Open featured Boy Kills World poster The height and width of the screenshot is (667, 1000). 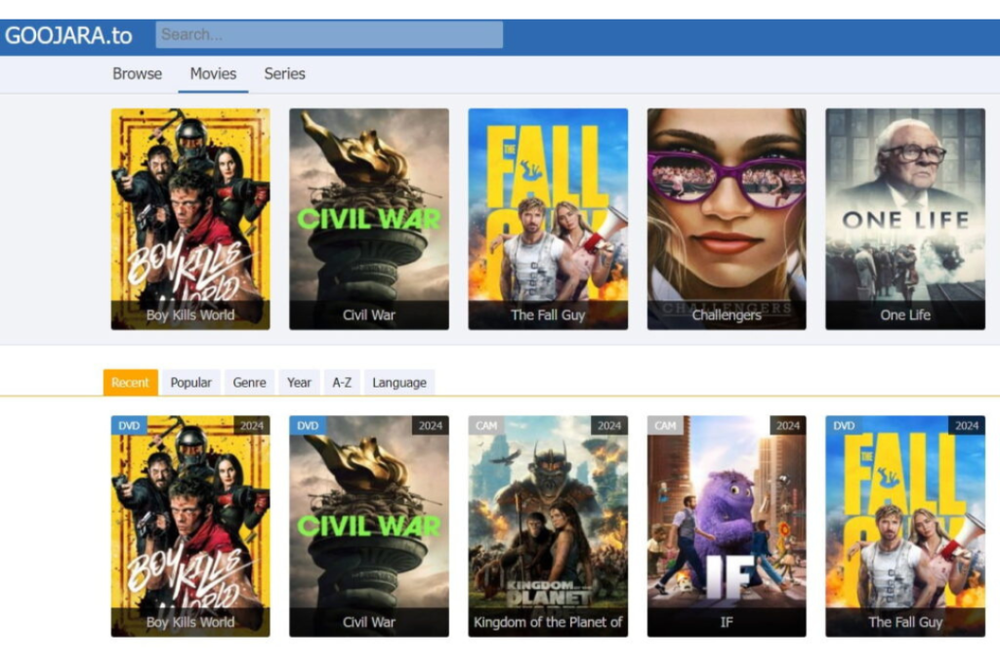(190, 219)
